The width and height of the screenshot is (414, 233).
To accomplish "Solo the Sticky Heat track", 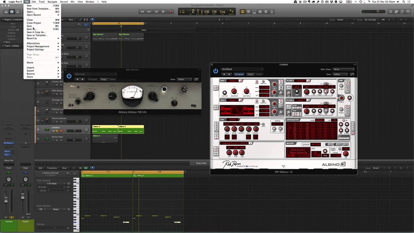I will tap(57, 140).
